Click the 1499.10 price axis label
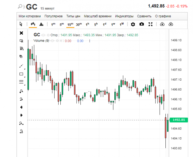193x157 pixels. click(x=176, y=40)
